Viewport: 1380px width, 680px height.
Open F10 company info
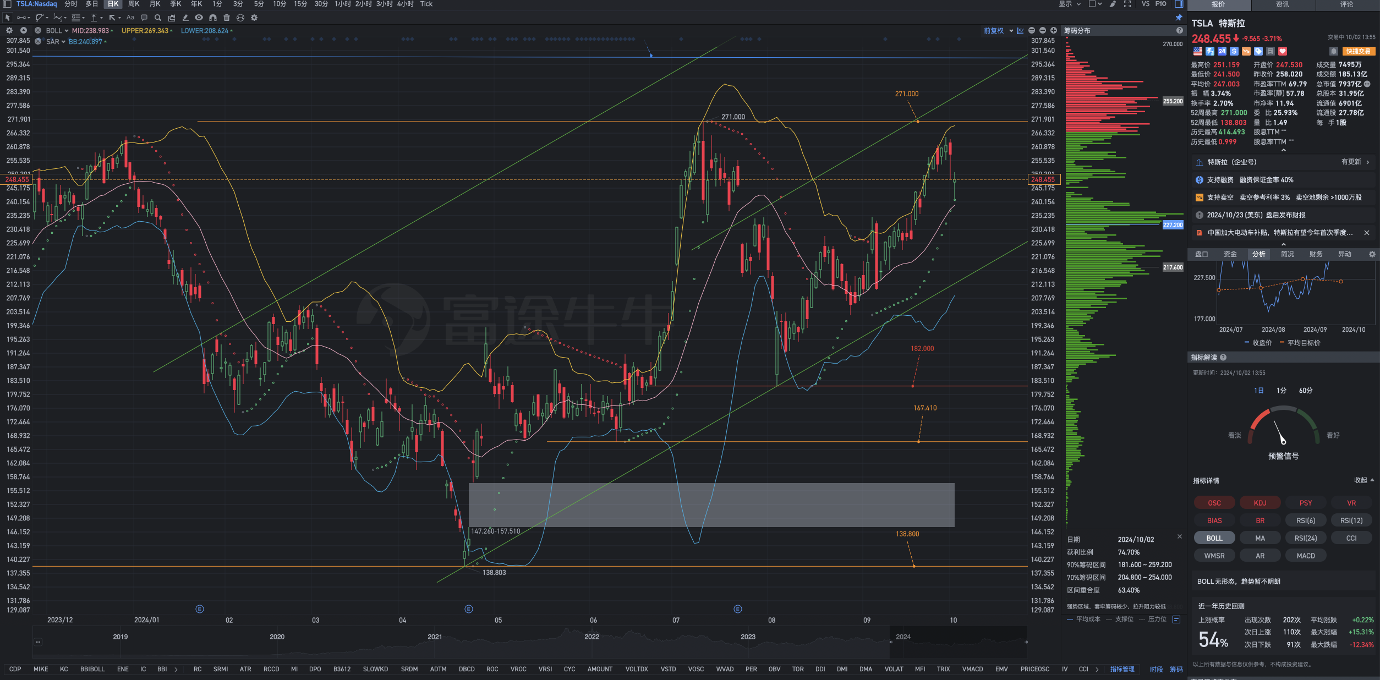pos(1160,4)
